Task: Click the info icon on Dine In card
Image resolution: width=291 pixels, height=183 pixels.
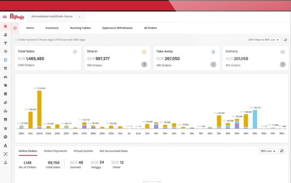Action: point(144,64)
